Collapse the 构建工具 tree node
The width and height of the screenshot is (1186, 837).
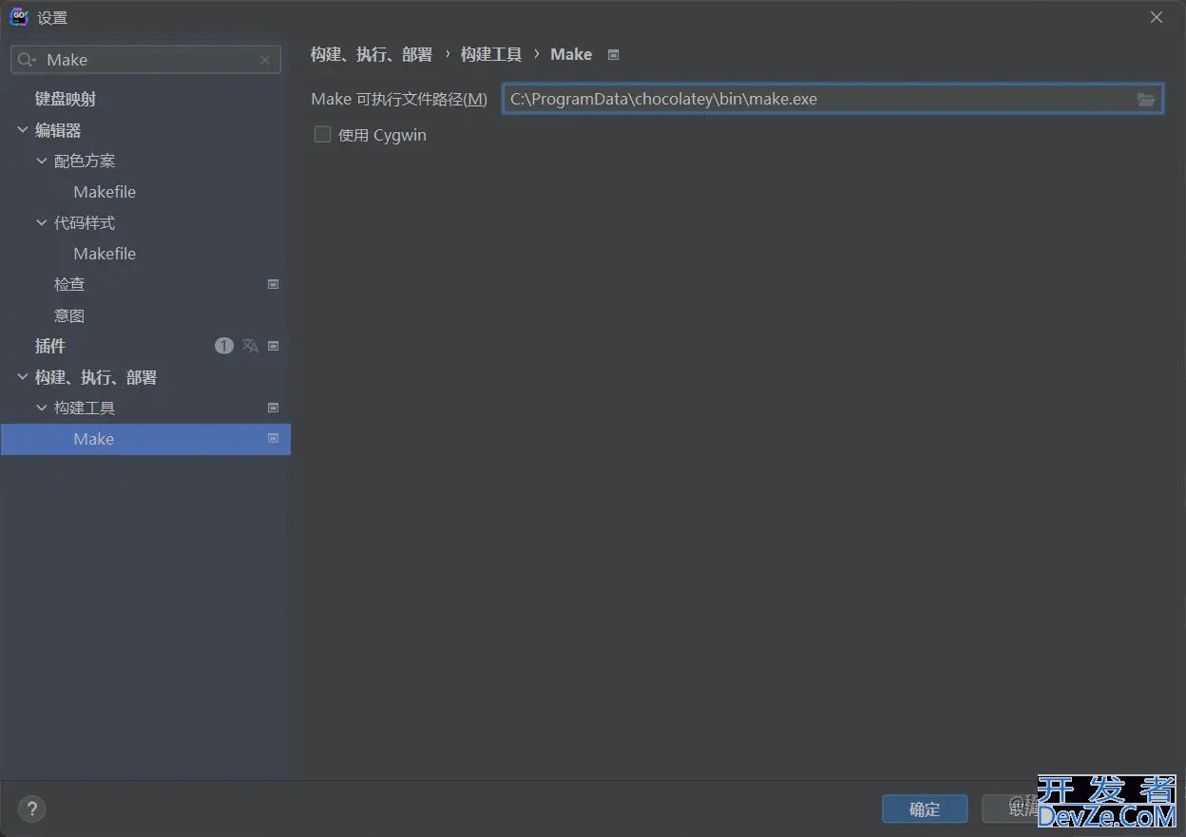42,408
